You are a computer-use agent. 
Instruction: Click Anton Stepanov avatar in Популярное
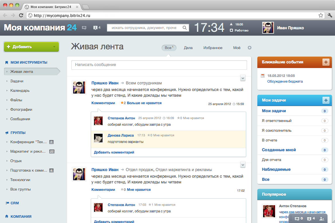tap(269, 211)
